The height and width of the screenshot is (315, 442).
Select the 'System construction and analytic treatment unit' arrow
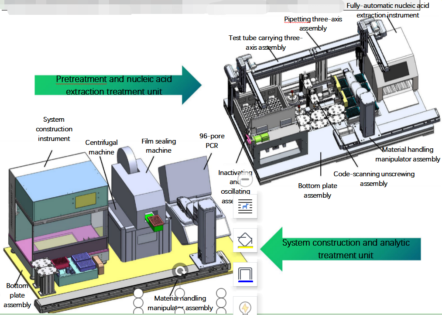pos(340,249)
